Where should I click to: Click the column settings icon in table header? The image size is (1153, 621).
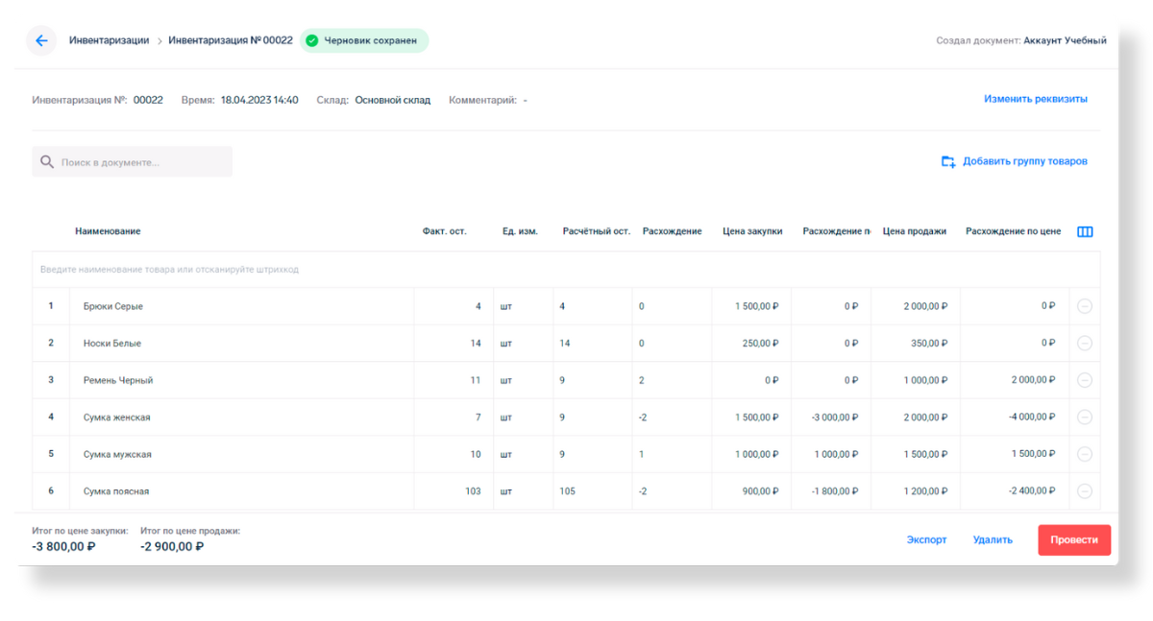[1085, 231]
